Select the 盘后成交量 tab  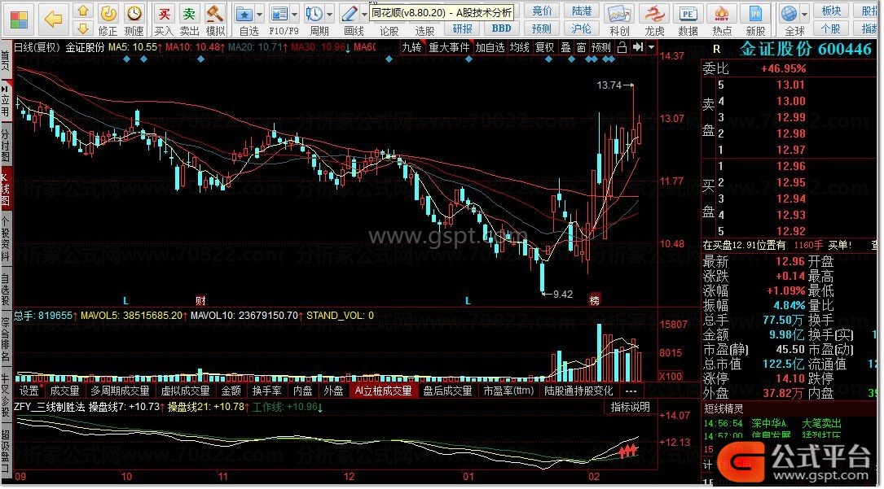tap(447, 391)
